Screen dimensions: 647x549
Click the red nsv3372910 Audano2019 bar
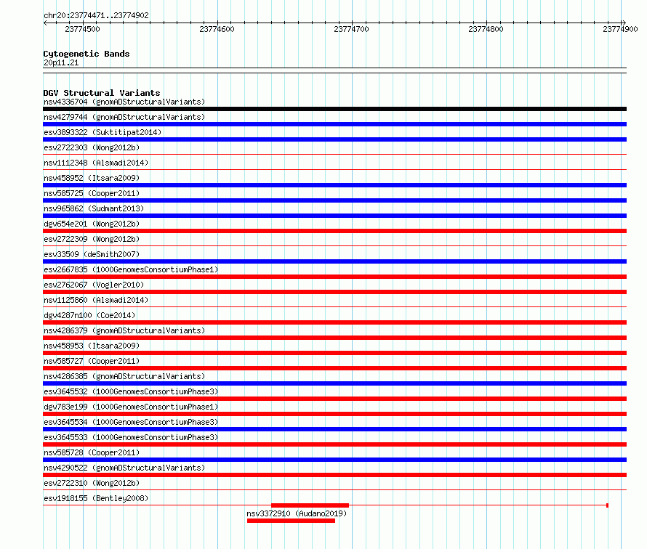coord(291,521)
